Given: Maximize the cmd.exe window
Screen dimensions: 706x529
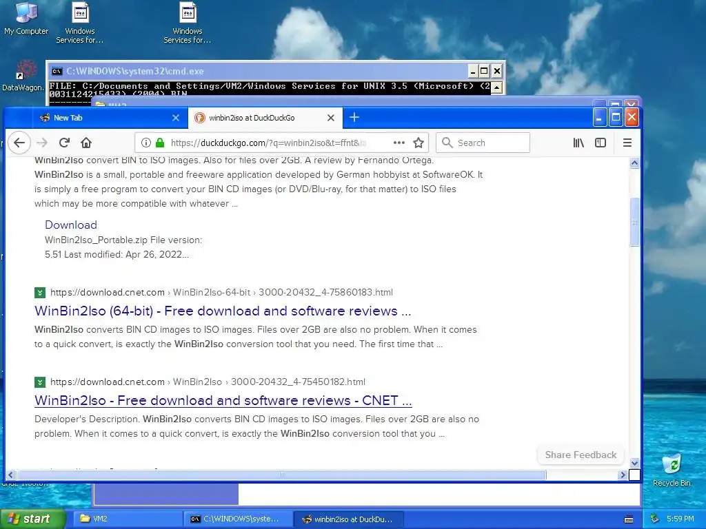Looking at the screenshot, I should [x=484, y=71].
